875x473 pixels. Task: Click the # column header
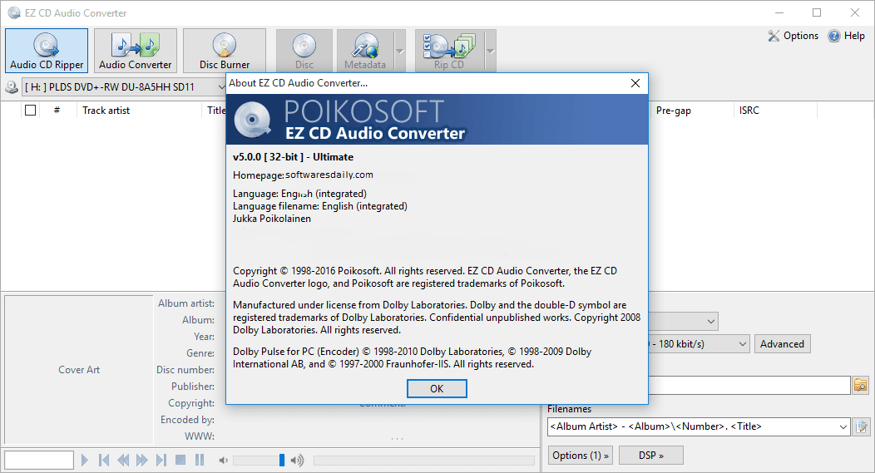(x=57, y=111)
